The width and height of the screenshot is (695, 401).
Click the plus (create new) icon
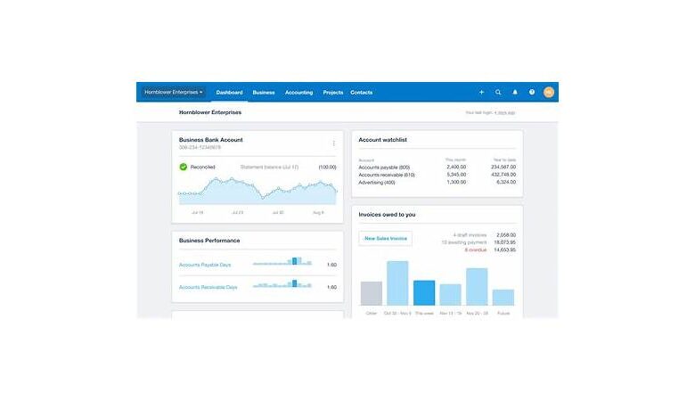point(481,92)
